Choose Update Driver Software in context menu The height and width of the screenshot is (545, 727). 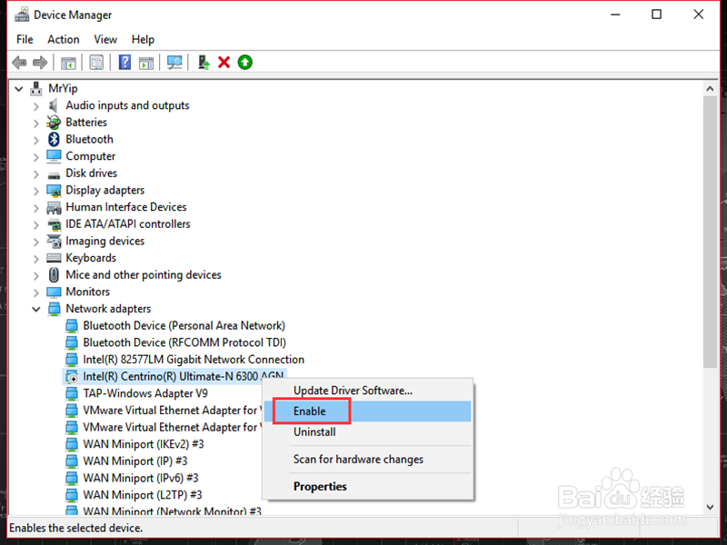(369, 391)
